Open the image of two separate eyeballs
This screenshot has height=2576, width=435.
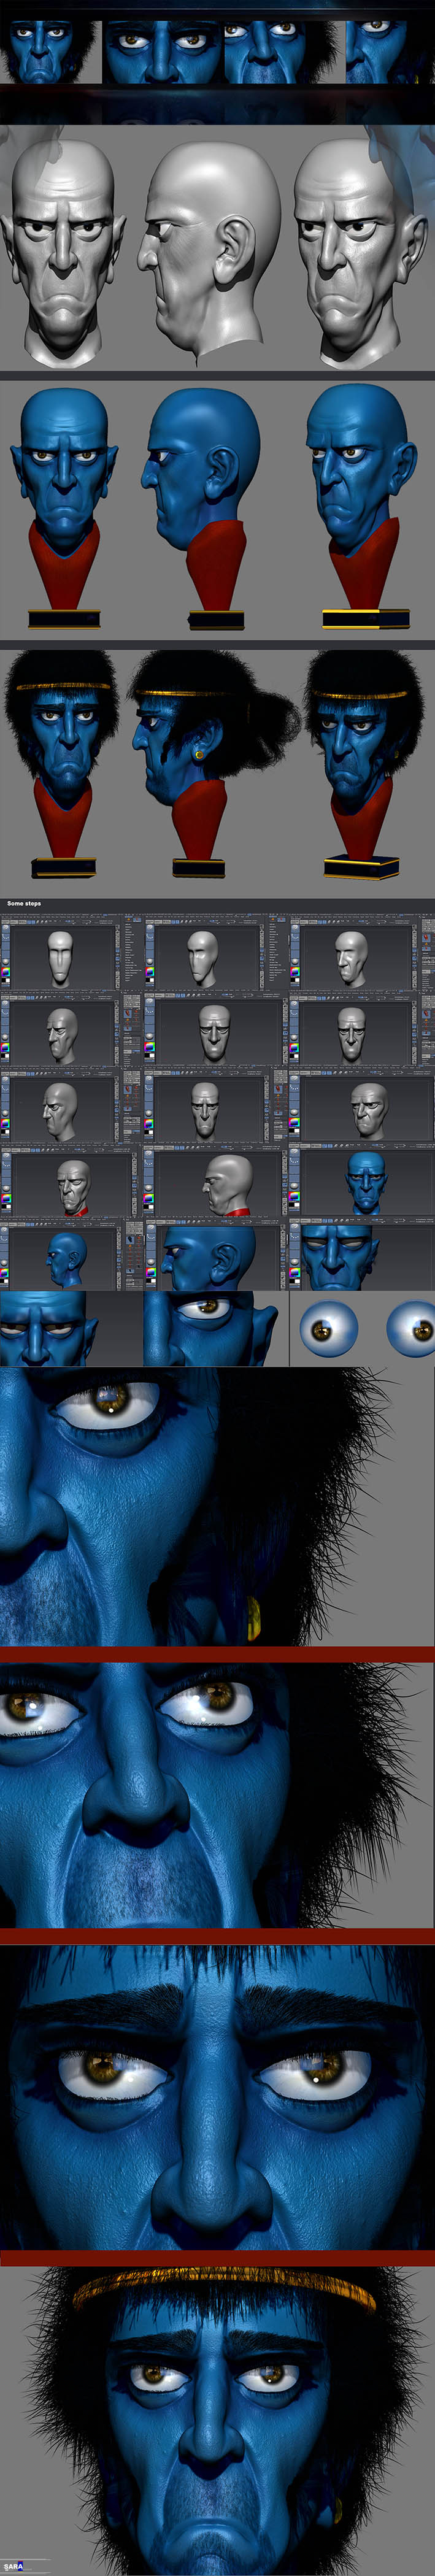point(362,1328)
